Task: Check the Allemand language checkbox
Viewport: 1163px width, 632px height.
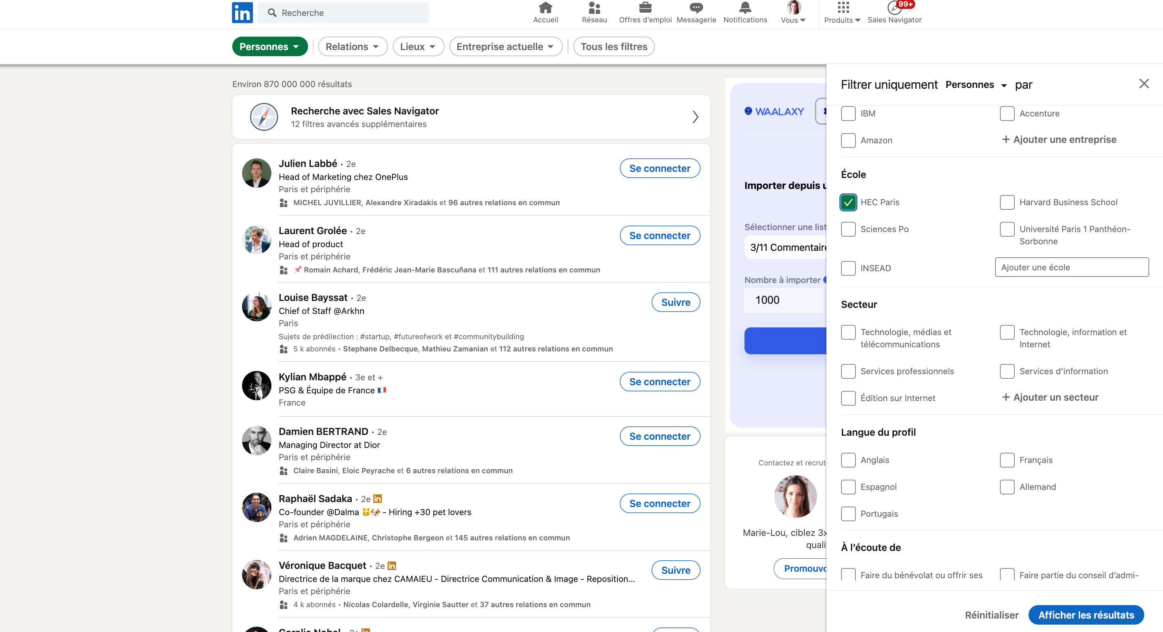Action: 1007,487
